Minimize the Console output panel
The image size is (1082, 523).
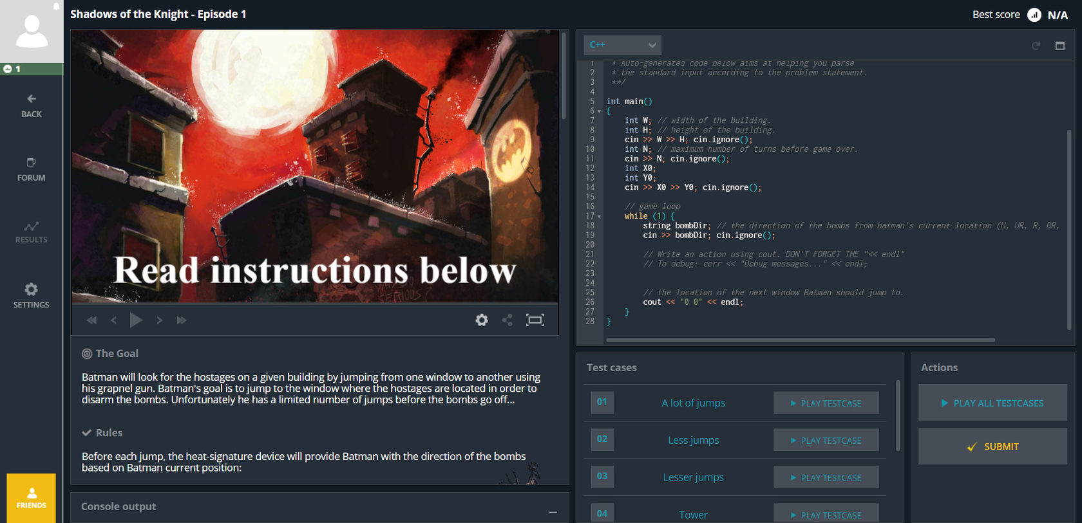coord(553,512)
